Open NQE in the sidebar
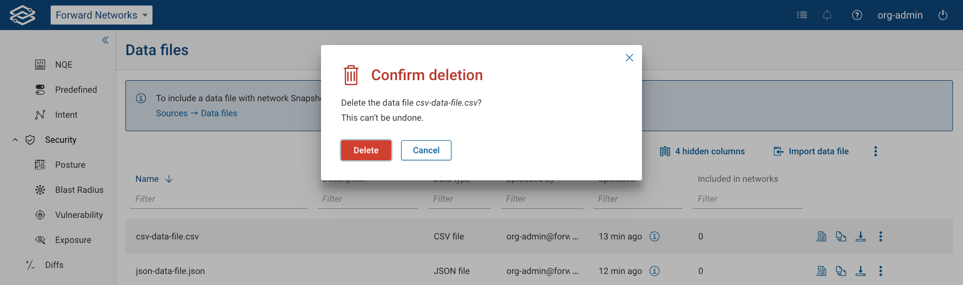Image resolution: width=963 pixels, height=285 pixels. [x=64, y=65]
